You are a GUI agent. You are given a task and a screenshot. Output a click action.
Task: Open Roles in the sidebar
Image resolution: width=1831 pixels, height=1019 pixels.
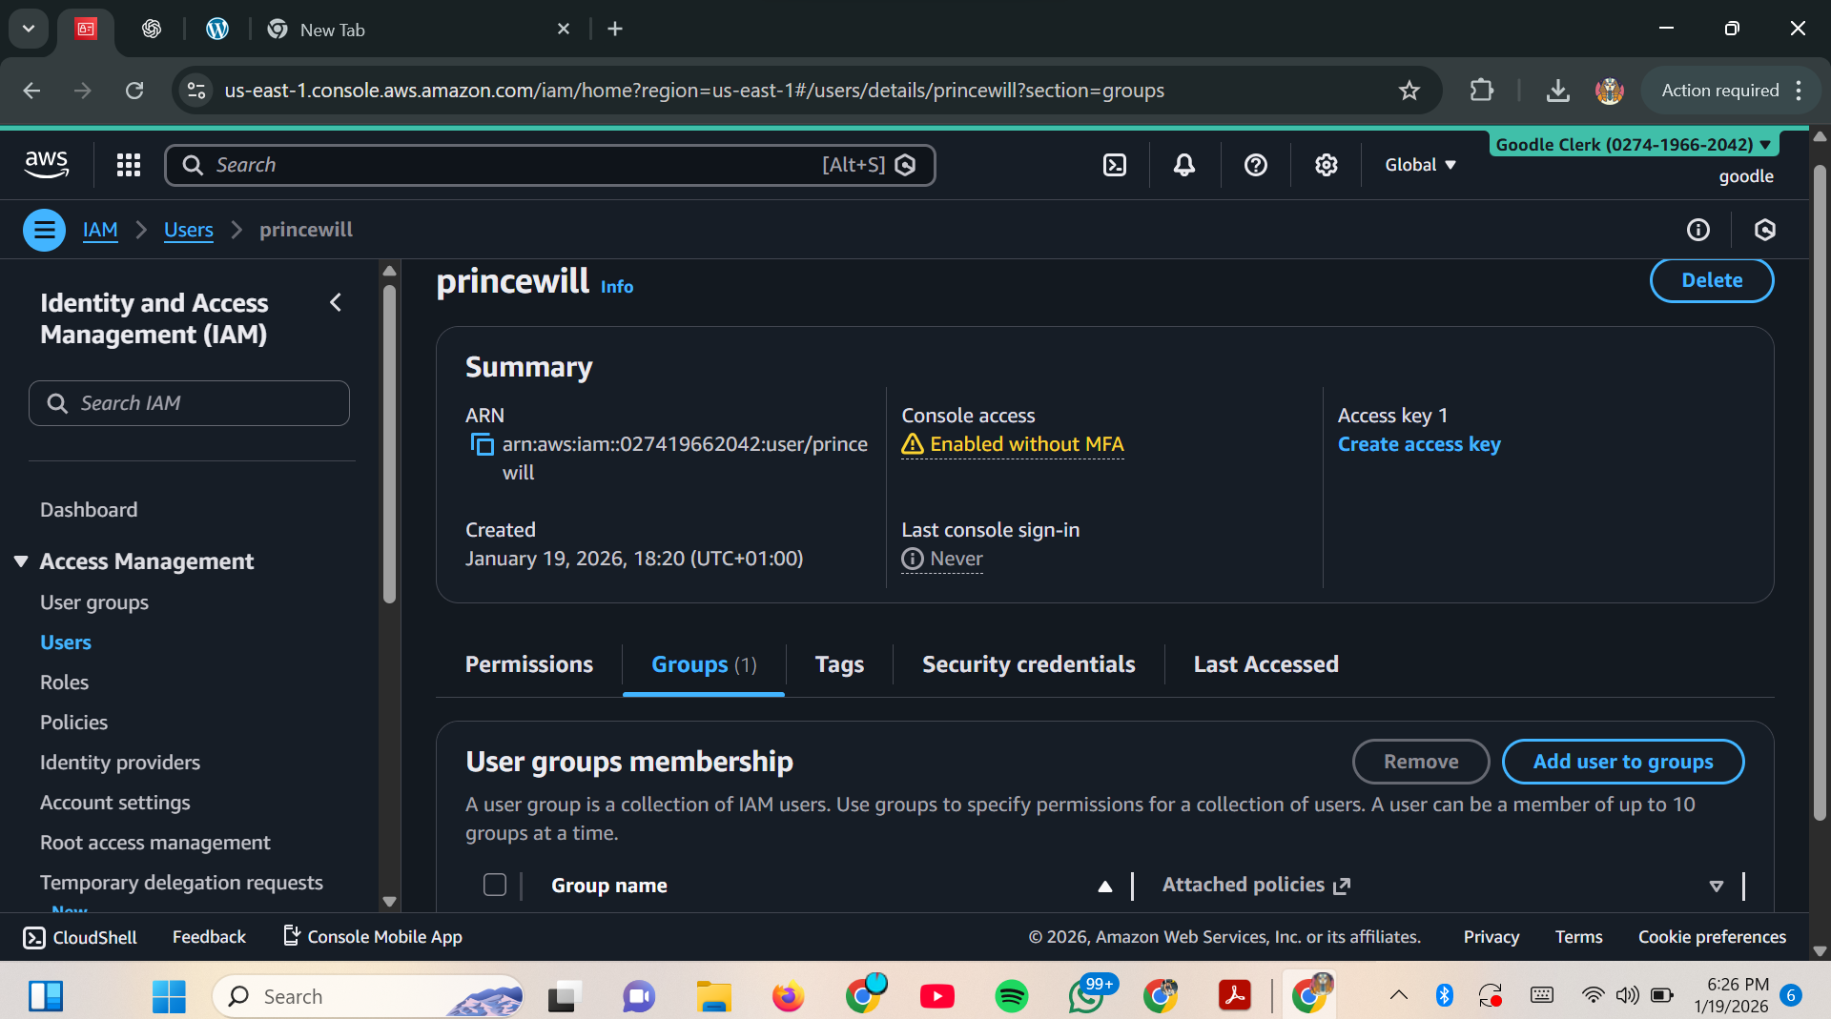(x=64, y=683)
